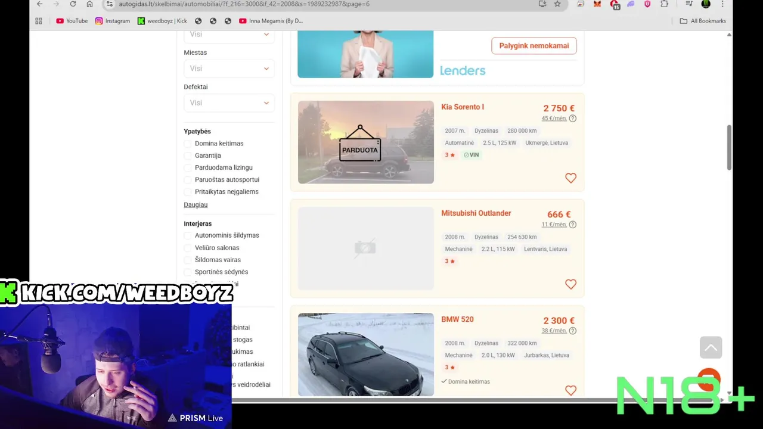Click the 666 € price
Viewport: 763px width, 429px height.
[559, 214]
